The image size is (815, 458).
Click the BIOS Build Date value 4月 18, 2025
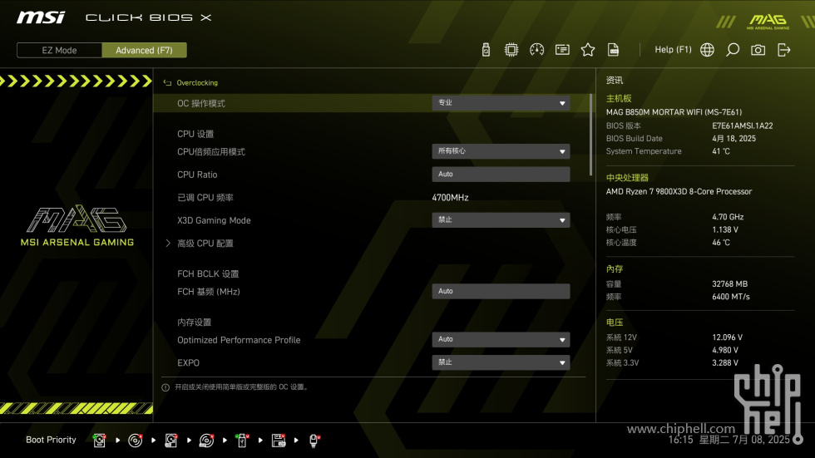pos(733,139)
